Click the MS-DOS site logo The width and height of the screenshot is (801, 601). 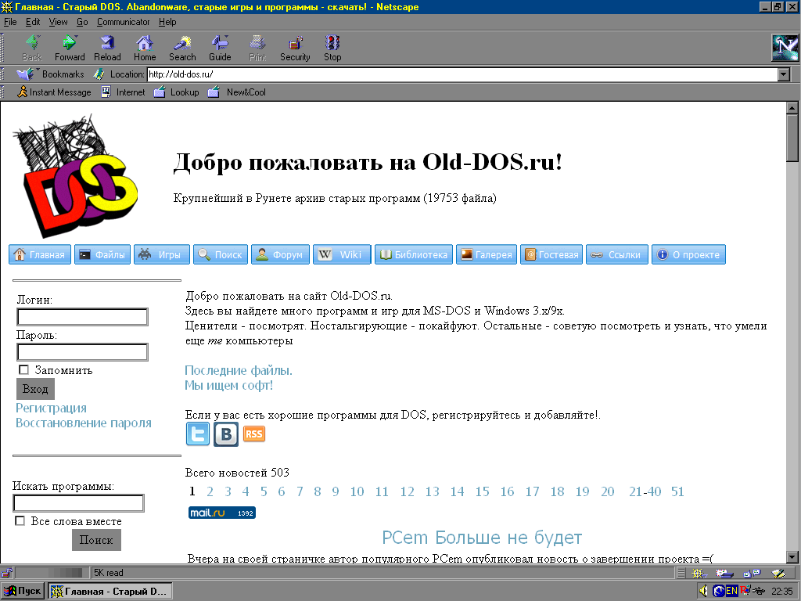(76, 176)
